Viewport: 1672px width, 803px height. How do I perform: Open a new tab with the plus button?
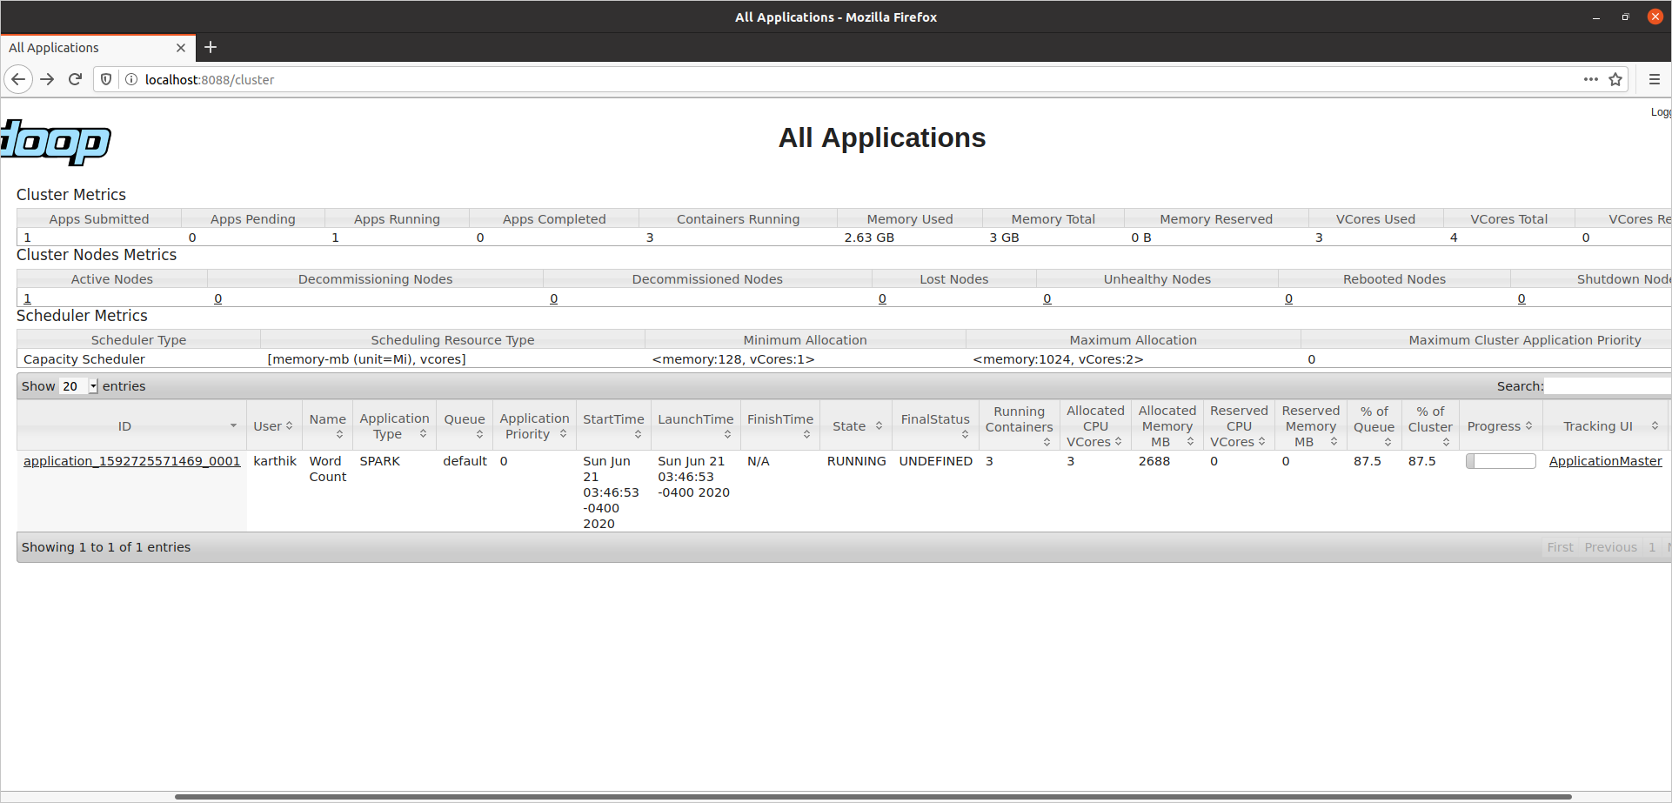pyautogui.click(x=211, y=47)
